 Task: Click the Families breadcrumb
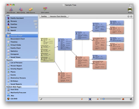44,16
